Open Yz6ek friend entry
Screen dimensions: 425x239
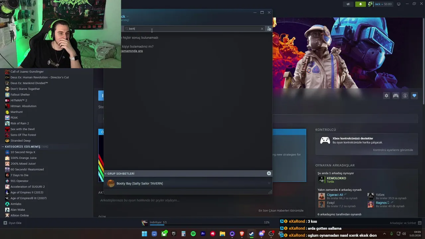tap(387, 196)
